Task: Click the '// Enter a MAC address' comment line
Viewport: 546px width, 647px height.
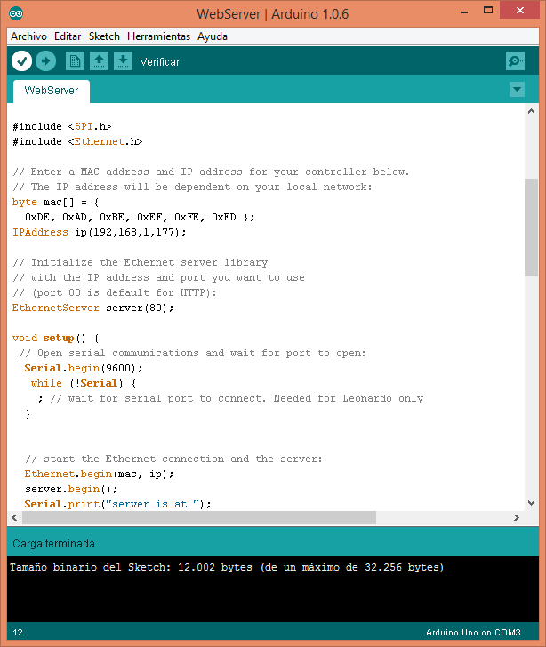Action: pyautogui.click(x=211, y=172)
